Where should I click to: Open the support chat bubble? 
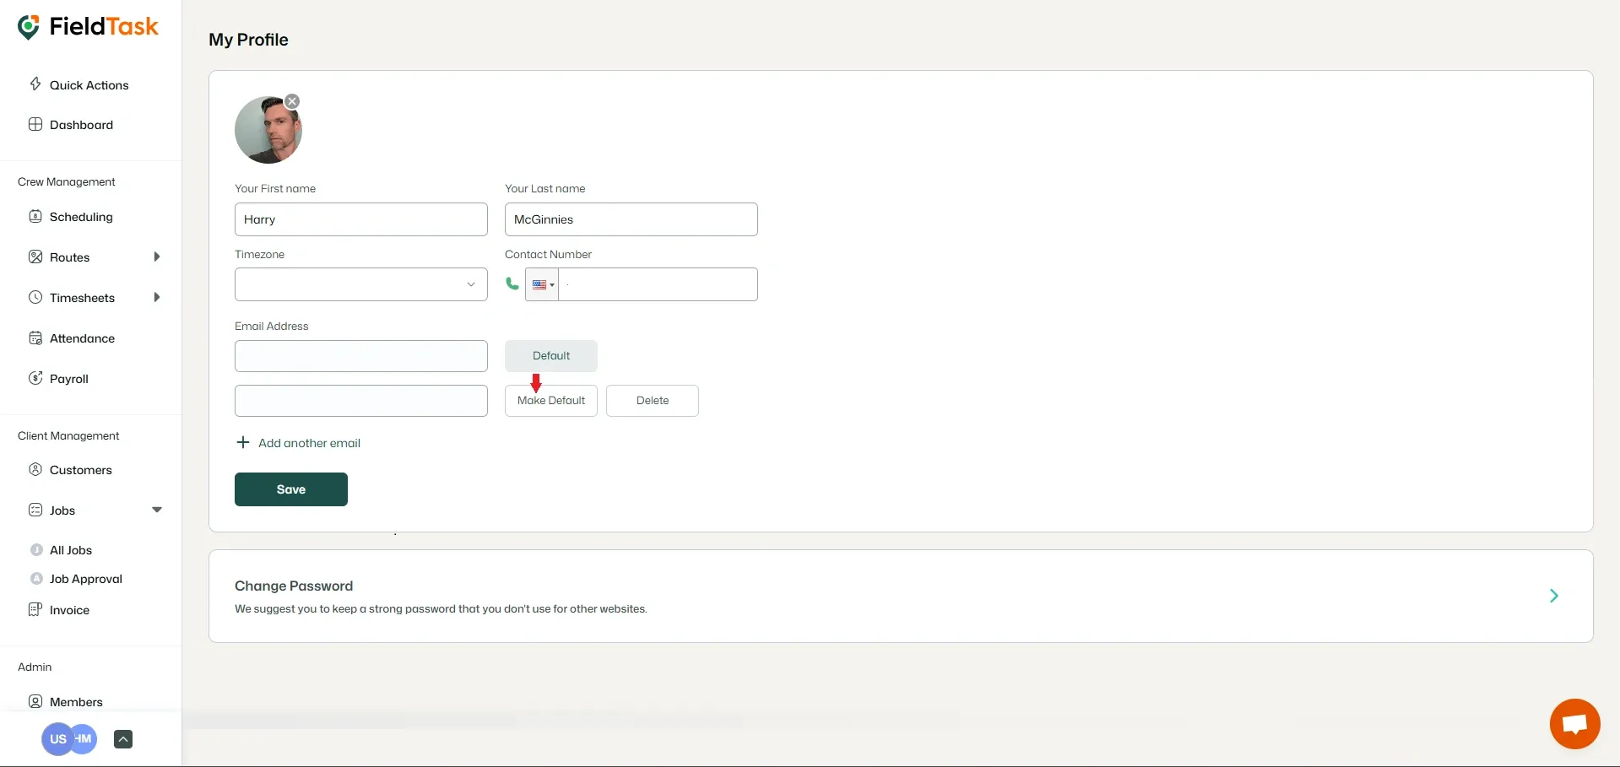coord(1574,723)
